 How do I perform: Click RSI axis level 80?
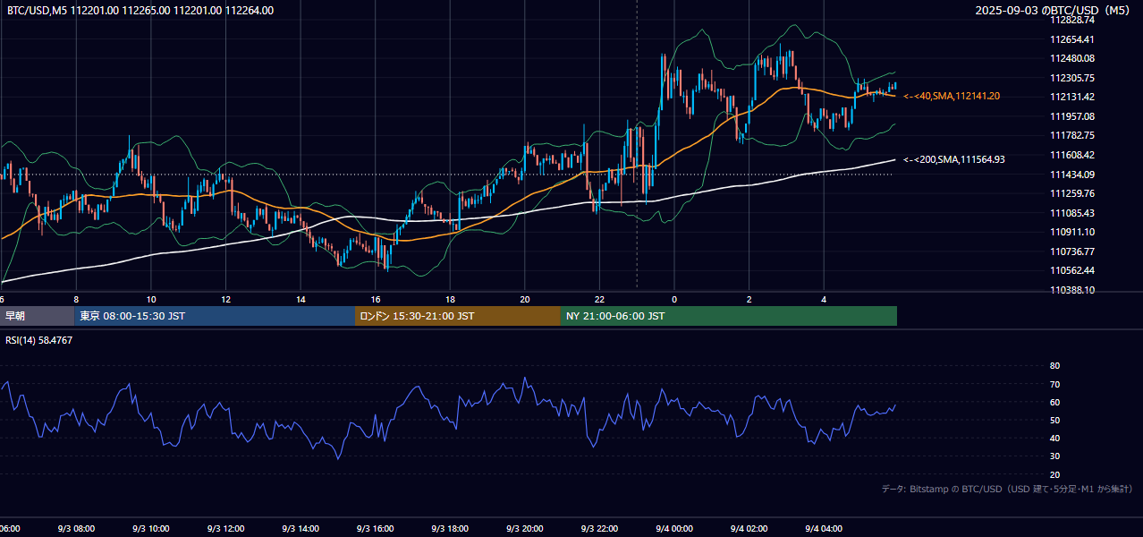tap(1054, 366)
